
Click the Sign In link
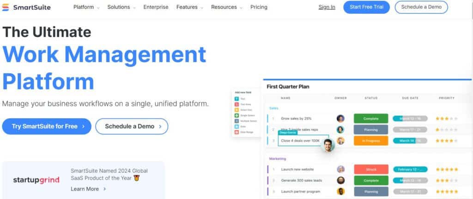pyautogui.click(x=327, y=7)
